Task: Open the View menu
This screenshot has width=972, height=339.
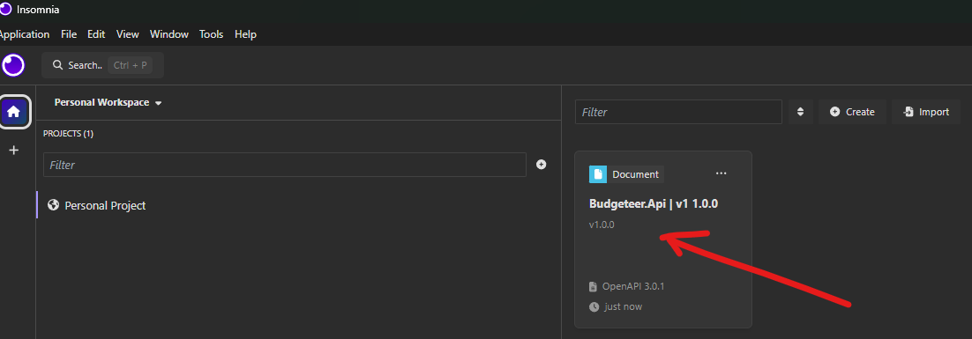Action: 128,34
